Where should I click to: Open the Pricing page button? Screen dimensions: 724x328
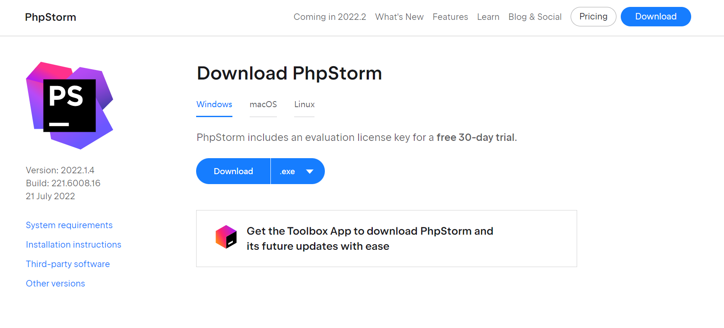pos(594,16)
